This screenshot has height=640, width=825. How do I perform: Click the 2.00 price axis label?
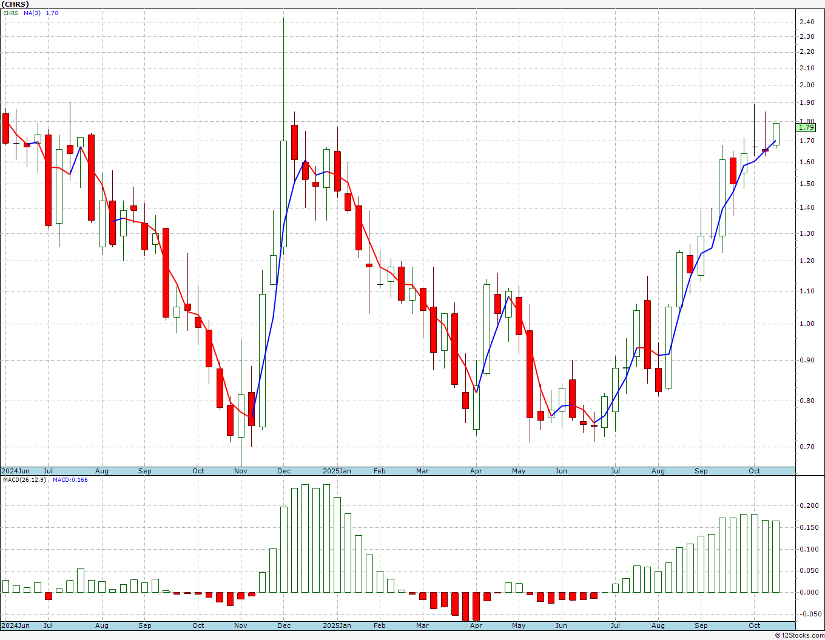coord(807,85)
